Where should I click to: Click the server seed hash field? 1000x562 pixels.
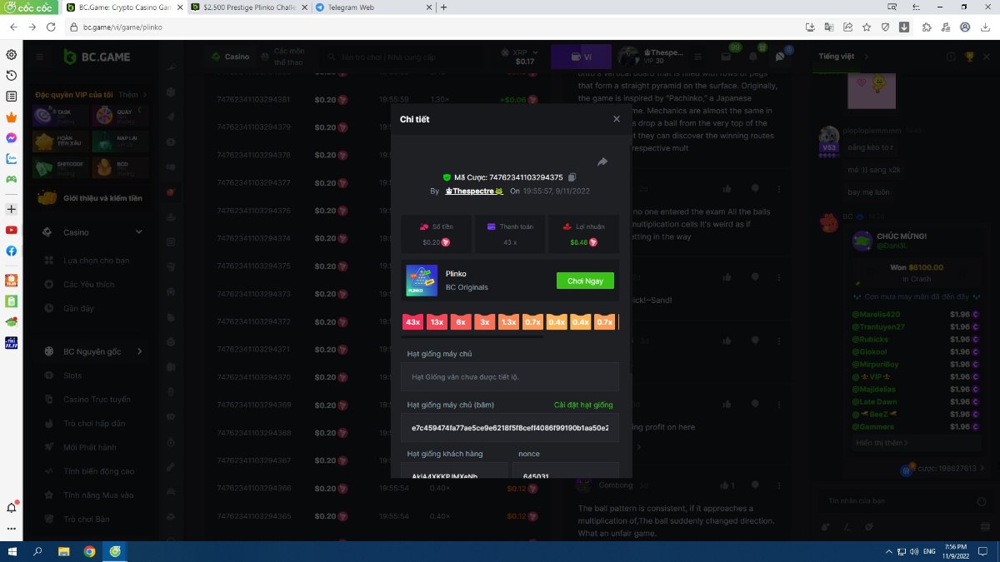tap(509, 426)
